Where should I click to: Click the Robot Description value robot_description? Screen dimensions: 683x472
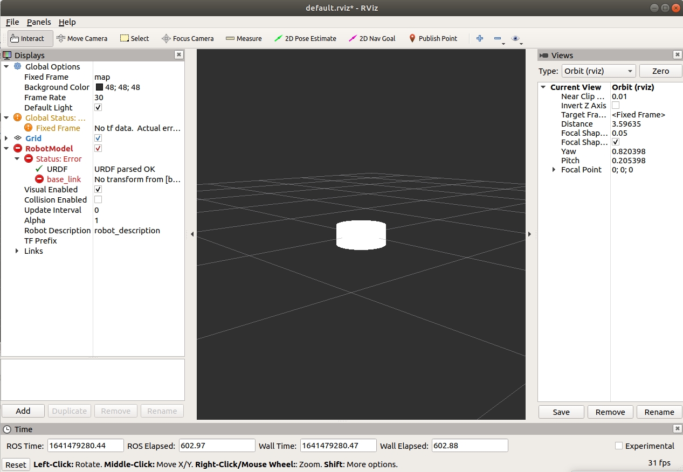127,230
